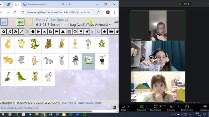209x117 pixels.
Task: Launch the rocket tool
Action: click(87, 32)
